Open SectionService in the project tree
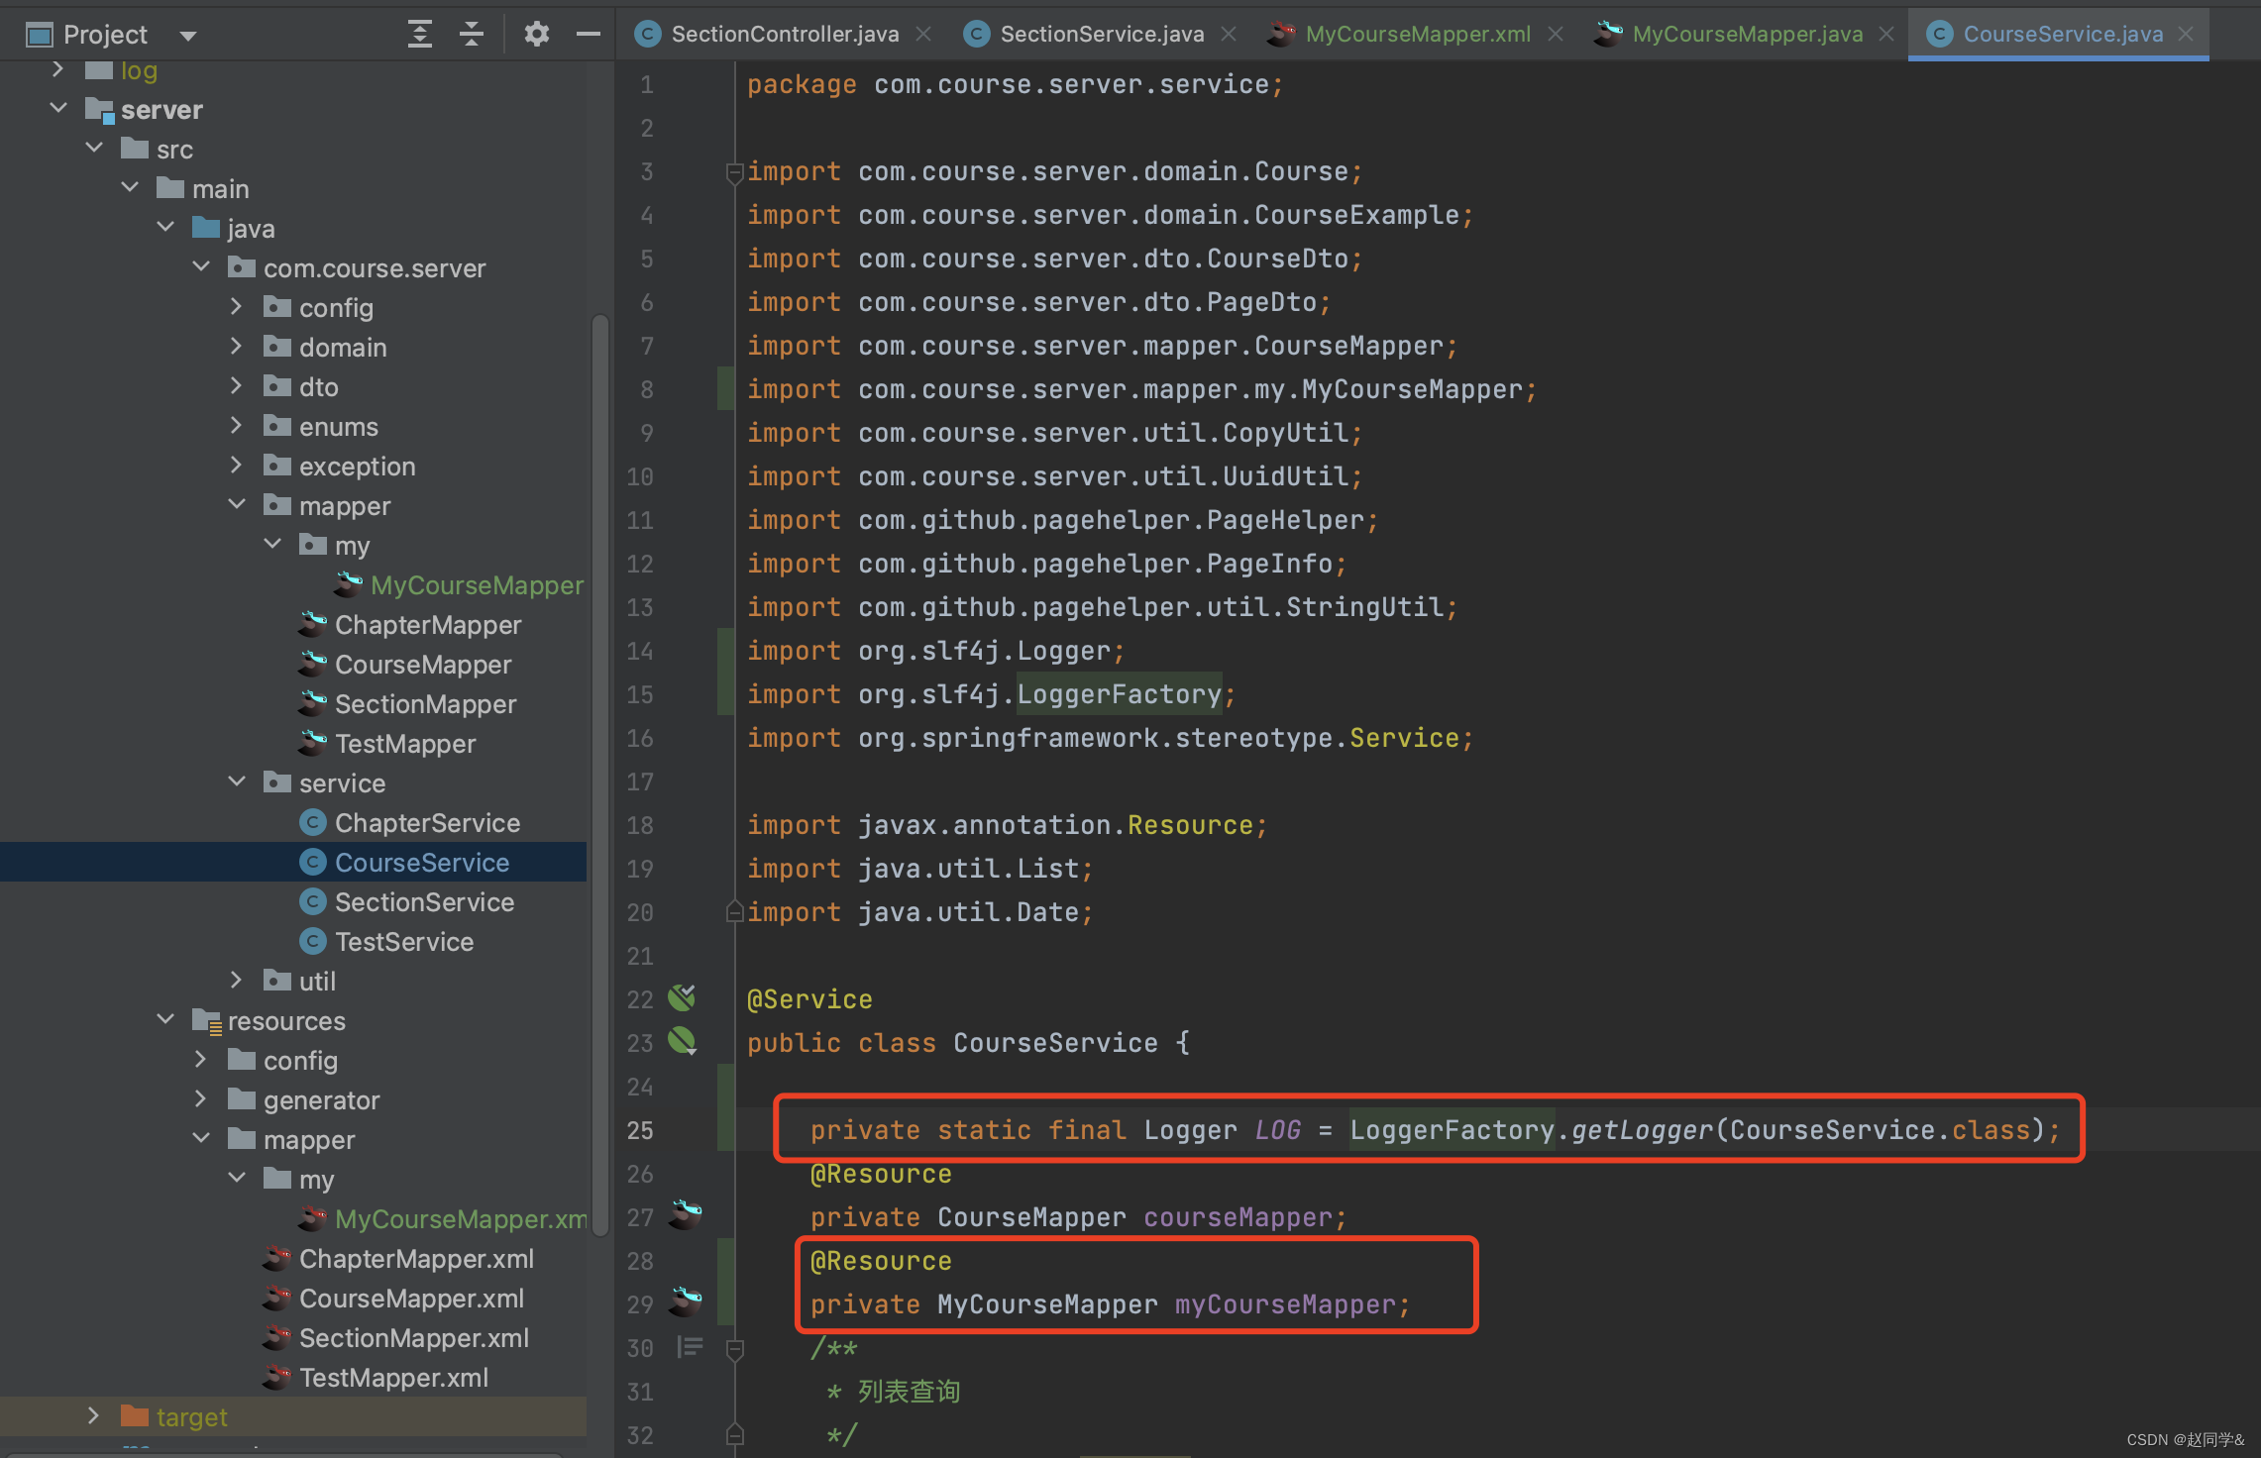The width and height of the screenshot is (2261, 1458). [x=424, y=902]
